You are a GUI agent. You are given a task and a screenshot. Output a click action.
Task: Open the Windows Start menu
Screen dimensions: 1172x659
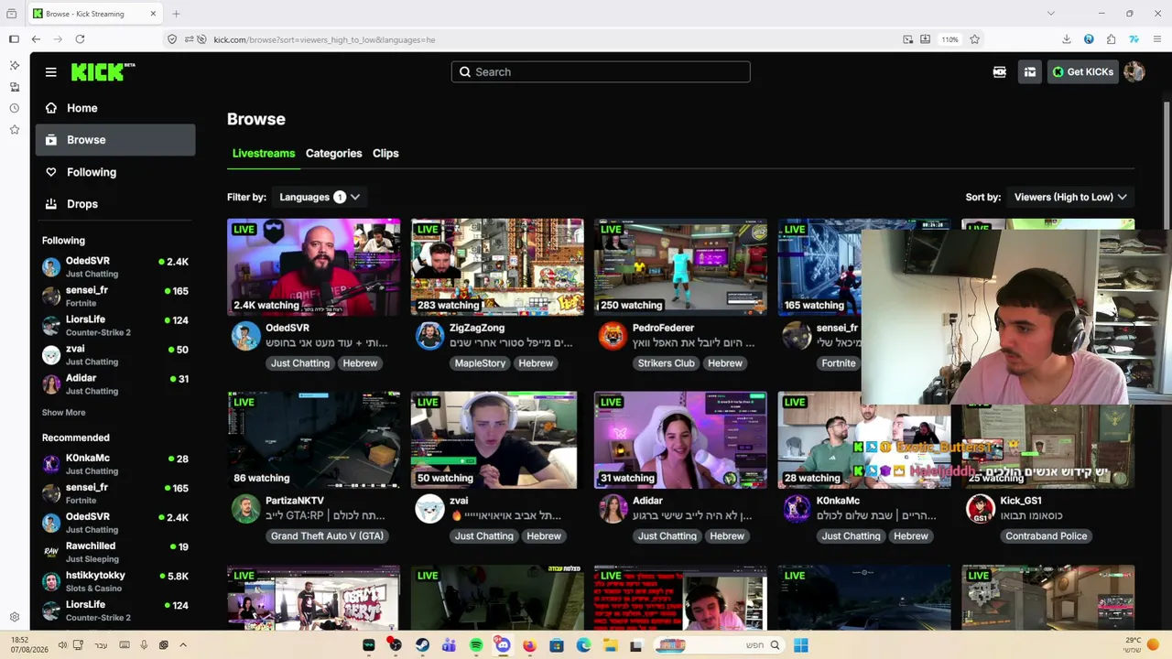[801, 645]
